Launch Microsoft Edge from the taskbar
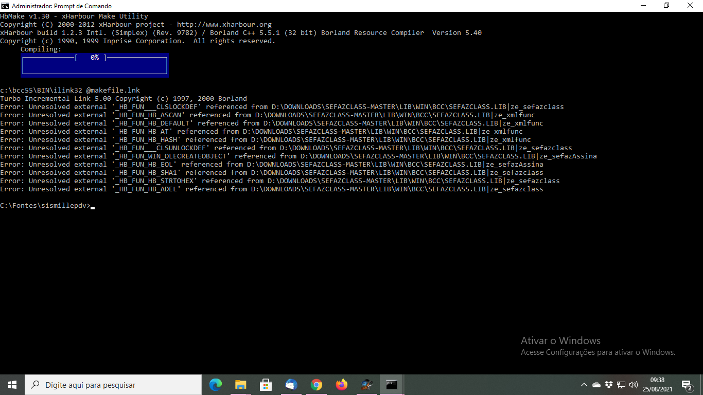 point(215,385)
